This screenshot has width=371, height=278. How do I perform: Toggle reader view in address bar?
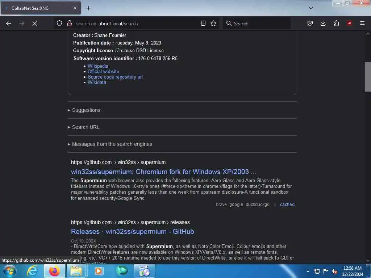tap(203, 23)
